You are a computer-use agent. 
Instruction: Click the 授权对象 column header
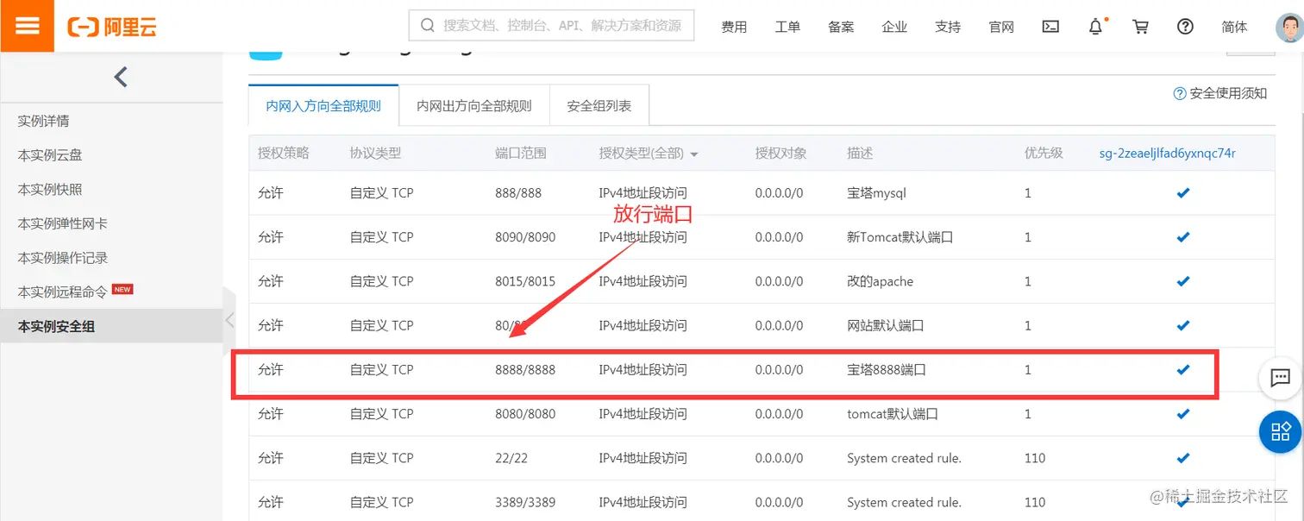[x=781, y=154]
